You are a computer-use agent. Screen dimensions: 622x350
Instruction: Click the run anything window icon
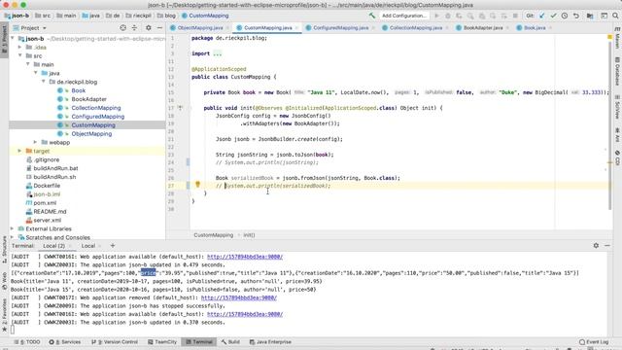click(x=604, y=16)
